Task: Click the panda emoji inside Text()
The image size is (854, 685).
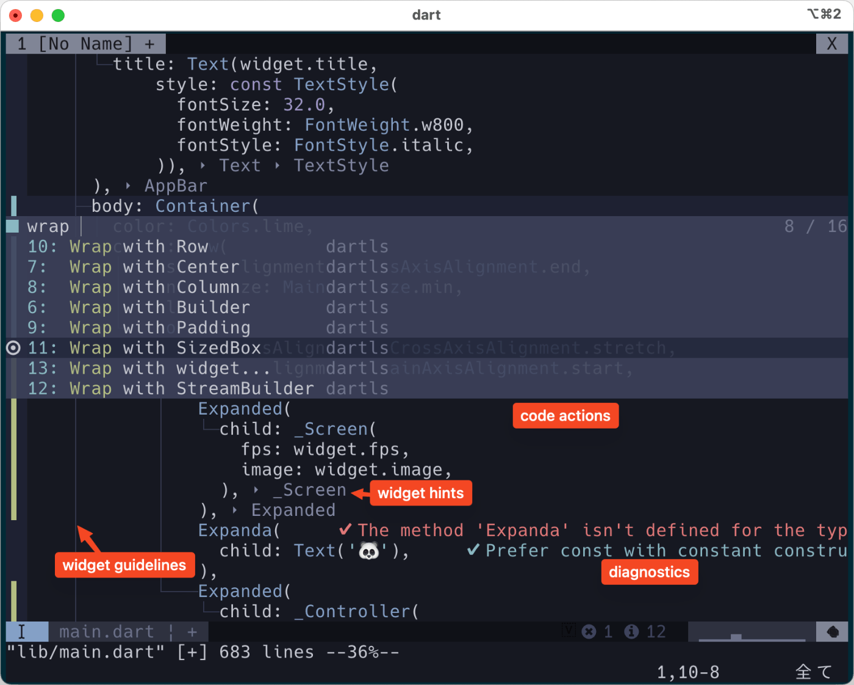Action: [369, 551]
